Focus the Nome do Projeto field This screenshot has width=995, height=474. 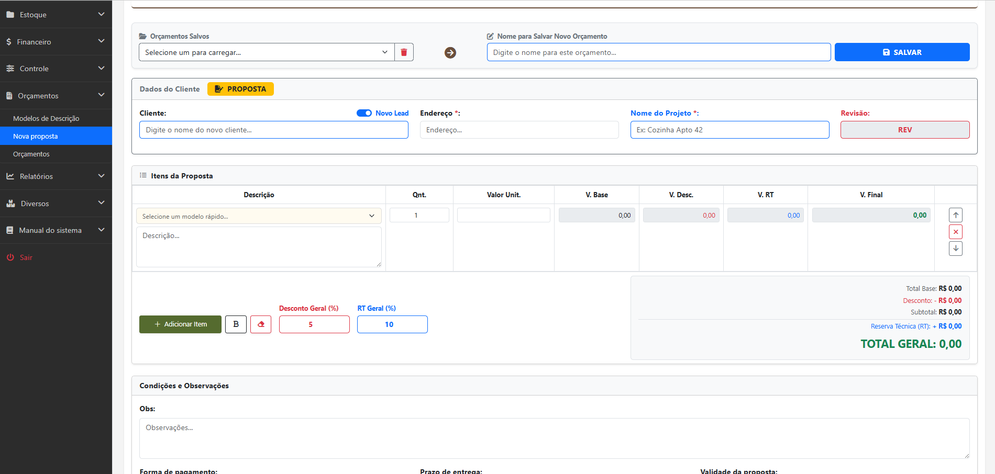click(x=729, y=130)
